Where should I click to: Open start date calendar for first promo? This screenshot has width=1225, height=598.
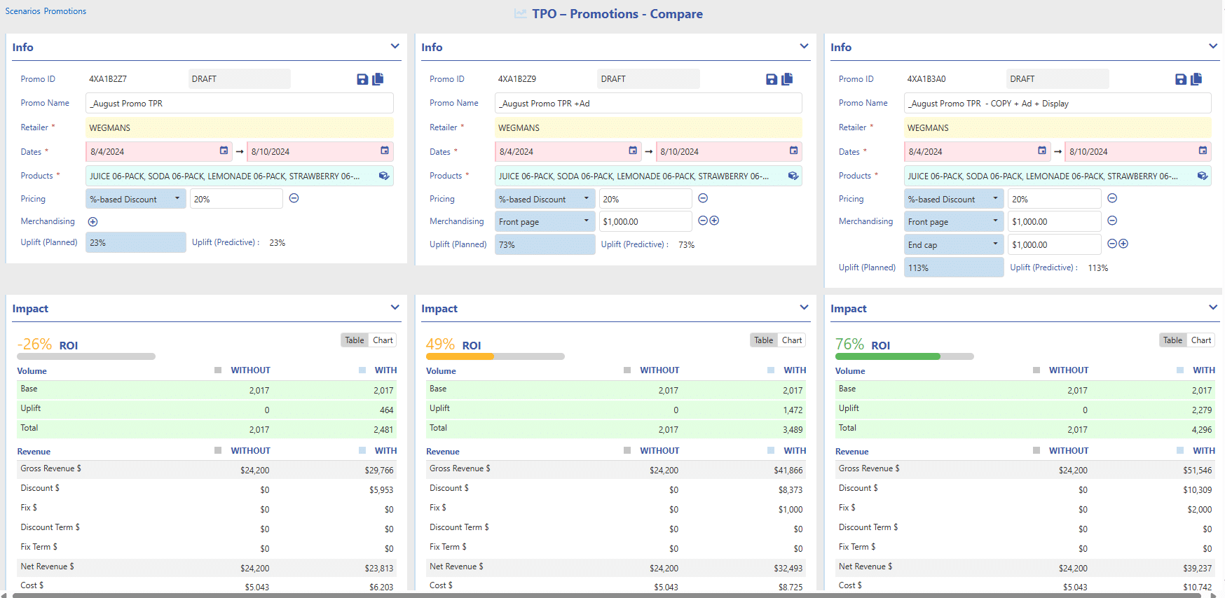click(x=224, y=151)
